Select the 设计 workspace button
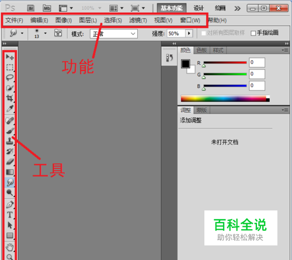This screenshot has height=260, width=292. [x=199, y=8]
